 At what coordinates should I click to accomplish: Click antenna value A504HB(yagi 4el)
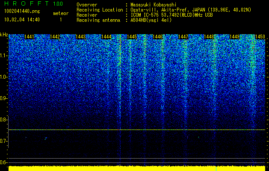(x=151, y=20)
